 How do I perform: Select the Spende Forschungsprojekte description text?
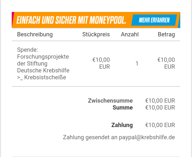[43, 63]
